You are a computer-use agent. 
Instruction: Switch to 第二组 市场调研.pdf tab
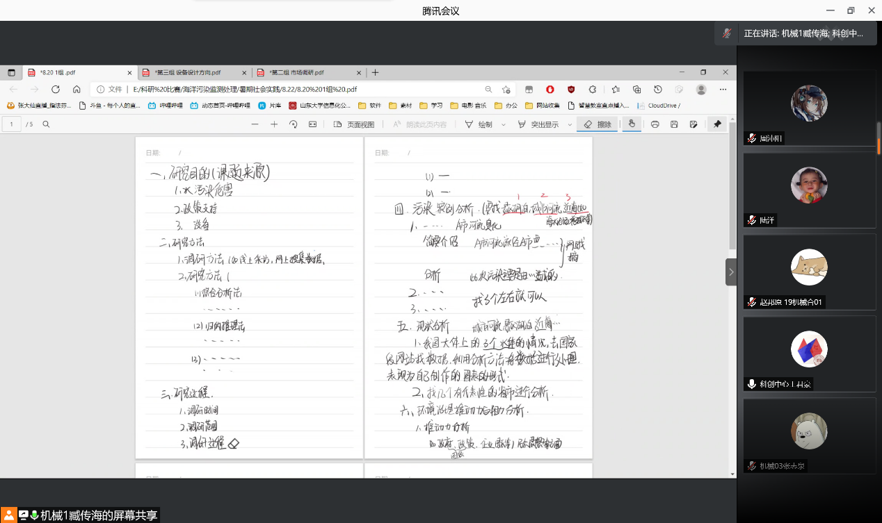[297, 72]
